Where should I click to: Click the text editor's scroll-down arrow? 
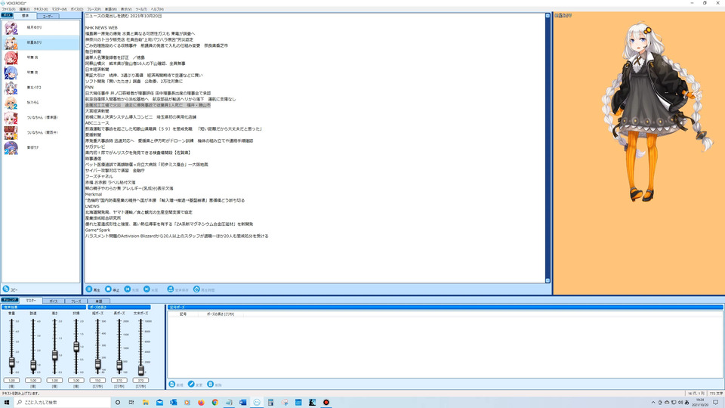[x=548, y=280]
